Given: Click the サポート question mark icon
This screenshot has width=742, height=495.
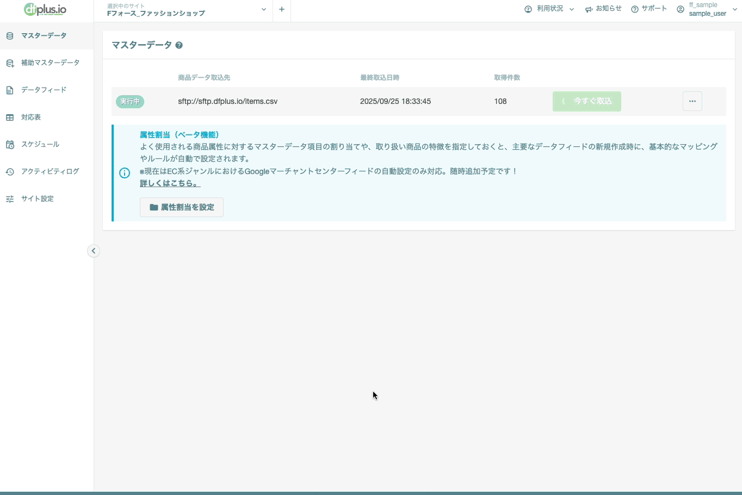Looking at the screenshot, I should (635, 9).
